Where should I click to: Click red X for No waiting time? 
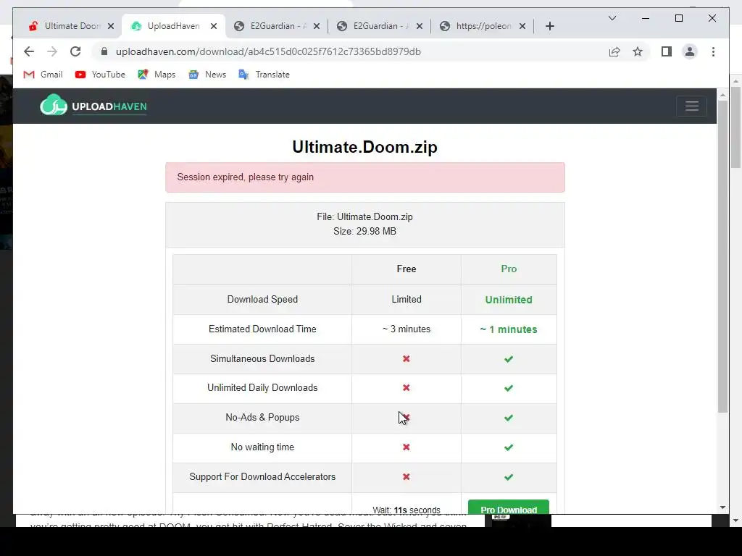pos(406,447)
